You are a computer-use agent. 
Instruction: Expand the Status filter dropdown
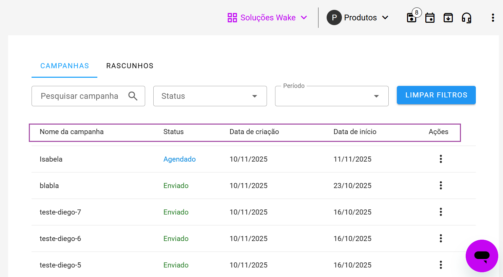point(210,96)
